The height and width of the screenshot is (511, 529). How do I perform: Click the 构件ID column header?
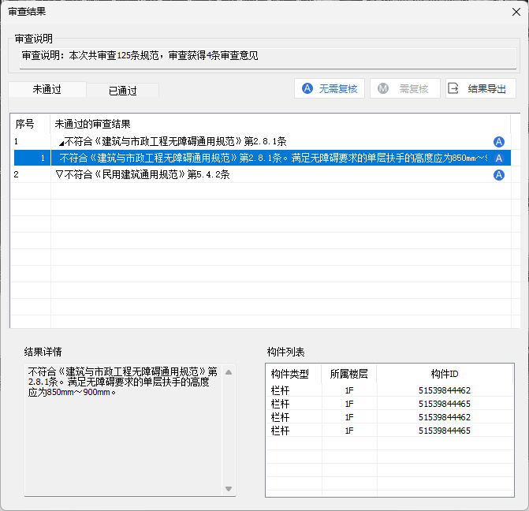point(445,374)
